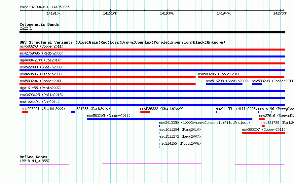
Task: Open the LRP1B|NM_018557 gene label
Action: pos(35,161)
